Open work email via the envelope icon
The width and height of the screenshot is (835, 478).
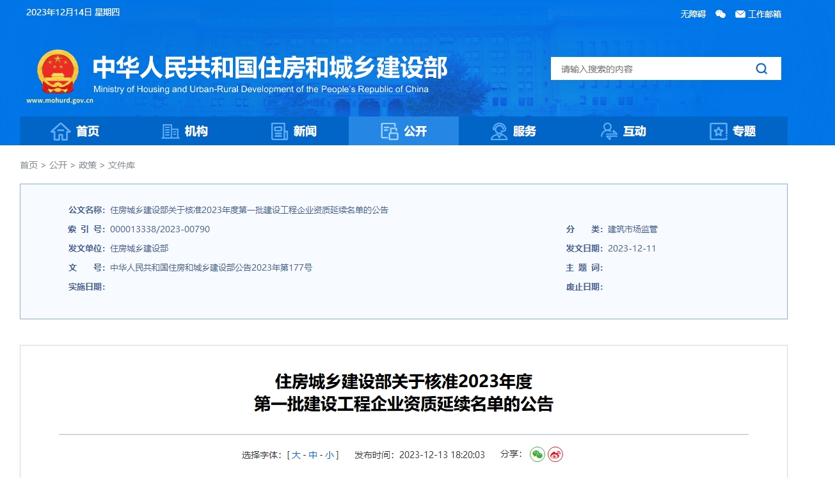(x=740, y=13)
